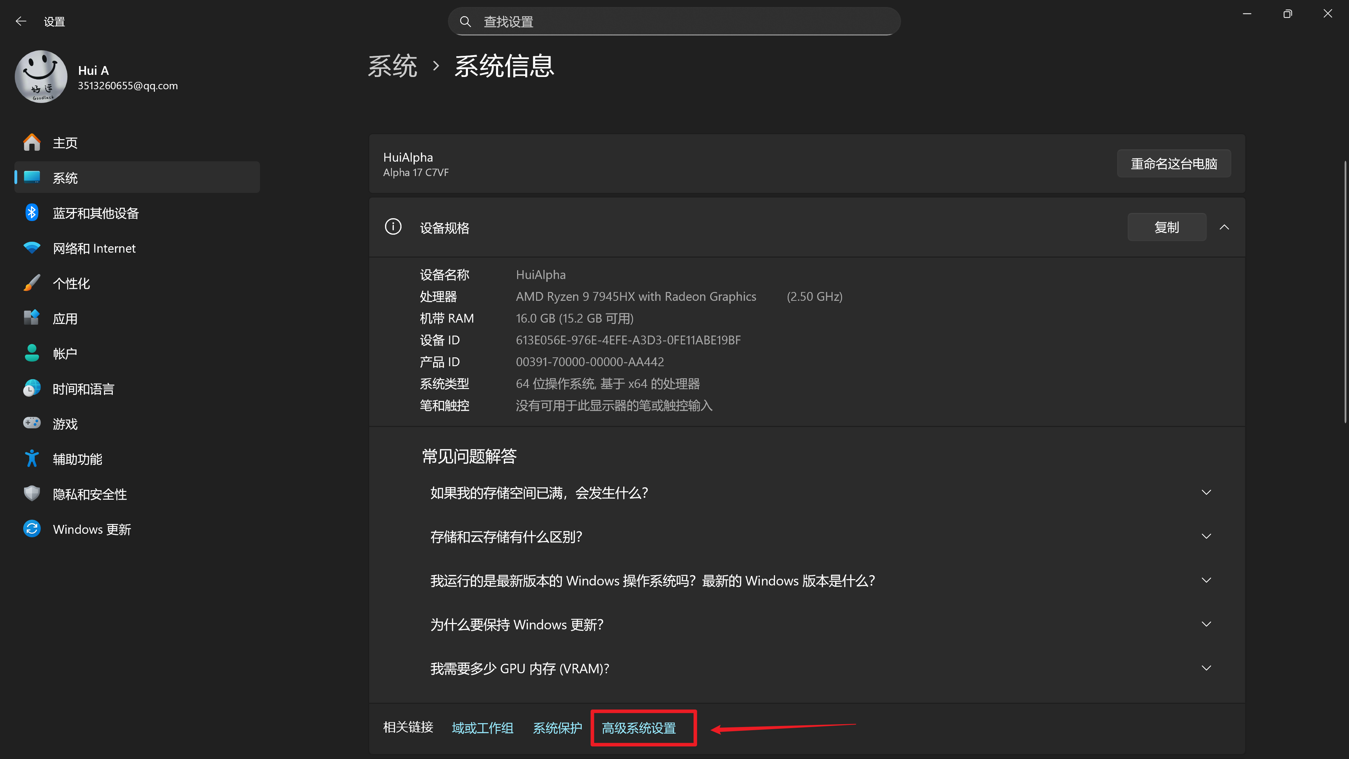Image resolution: width=1349 pixels, height=759 pixels.
Task: Click the product ID 00391-70000-00000-AA442
Action: pyautogui.click(x=590, y=362)
